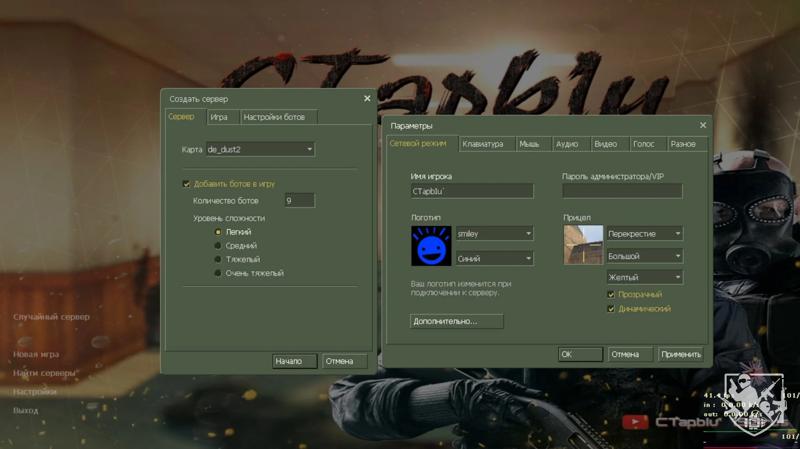Click the Дополнительно... button
Image resolution: width=800 pixels, height=449 pixels.
(x=456, y=321)
